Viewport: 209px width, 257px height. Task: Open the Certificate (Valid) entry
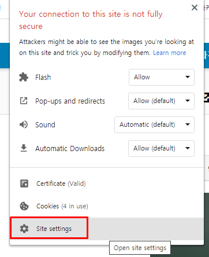tap(61, 183)
